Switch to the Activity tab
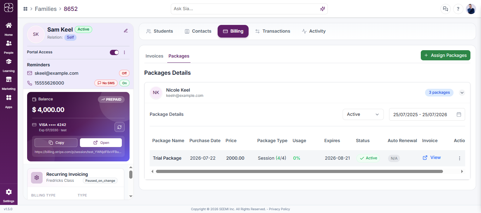This screenshot has width=481, height=213. pos(314,31)
